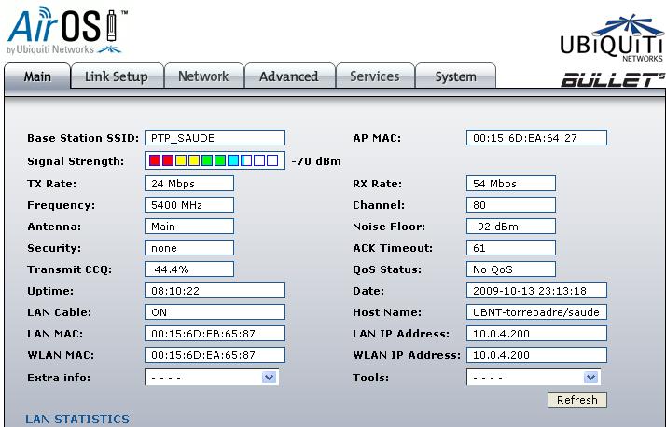
Task: Click the Ubiquiti Networks logo
Action: tap(612, 38)
